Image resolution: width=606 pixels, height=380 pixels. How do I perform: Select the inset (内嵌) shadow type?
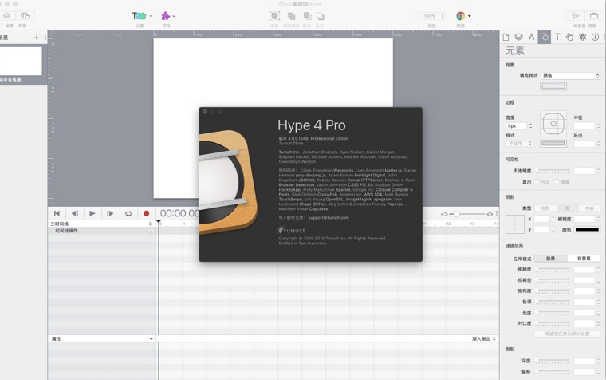[589, 208]
